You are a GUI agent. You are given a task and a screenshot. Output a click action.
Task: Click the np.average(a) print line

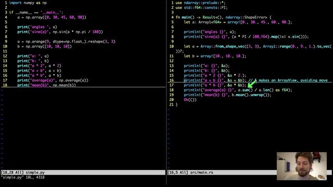click(53, 81)
